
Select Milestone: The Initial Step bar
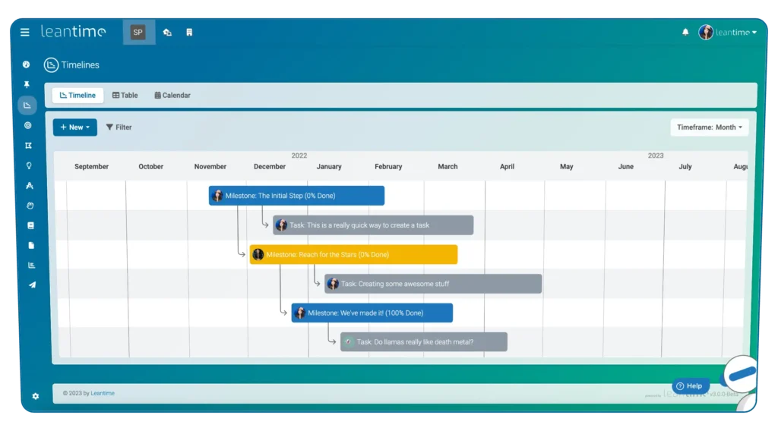point(297,196)
